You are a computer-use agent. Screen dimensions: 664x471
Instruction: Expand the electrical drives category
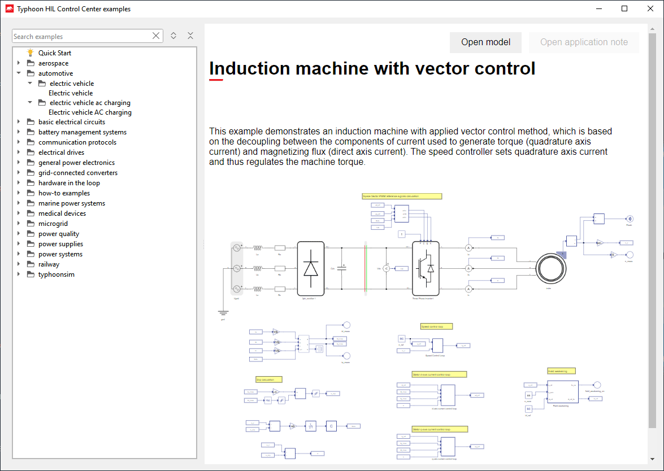click(19, 152)
